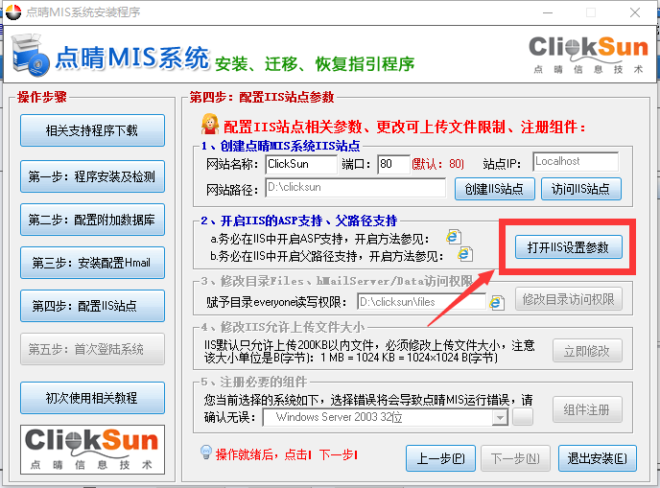This screenshot has width=660, height=488.
Task: Click 访问IIS站点 button
Action: 581,189
